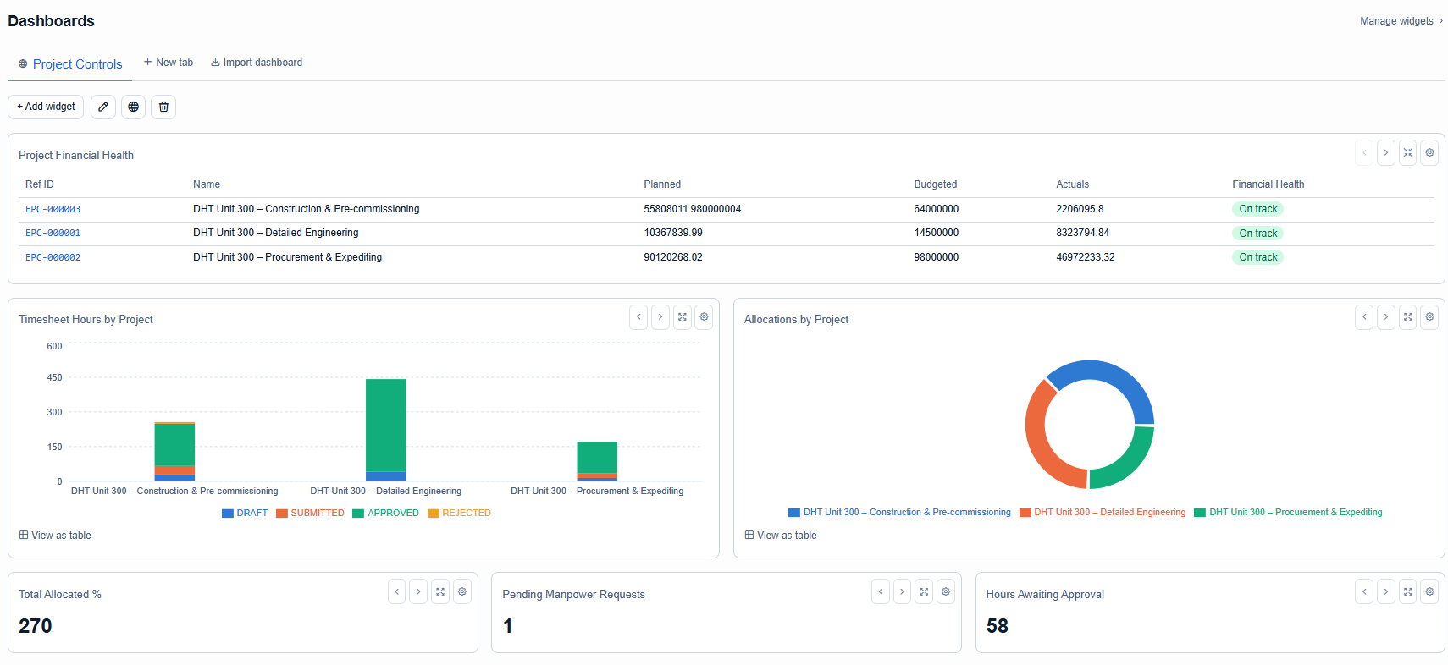The width and height of the screenshot is (1448, 665).
Task: Toggle DRAFT legend in timesheet chart
Action: [x=245, y=514]
